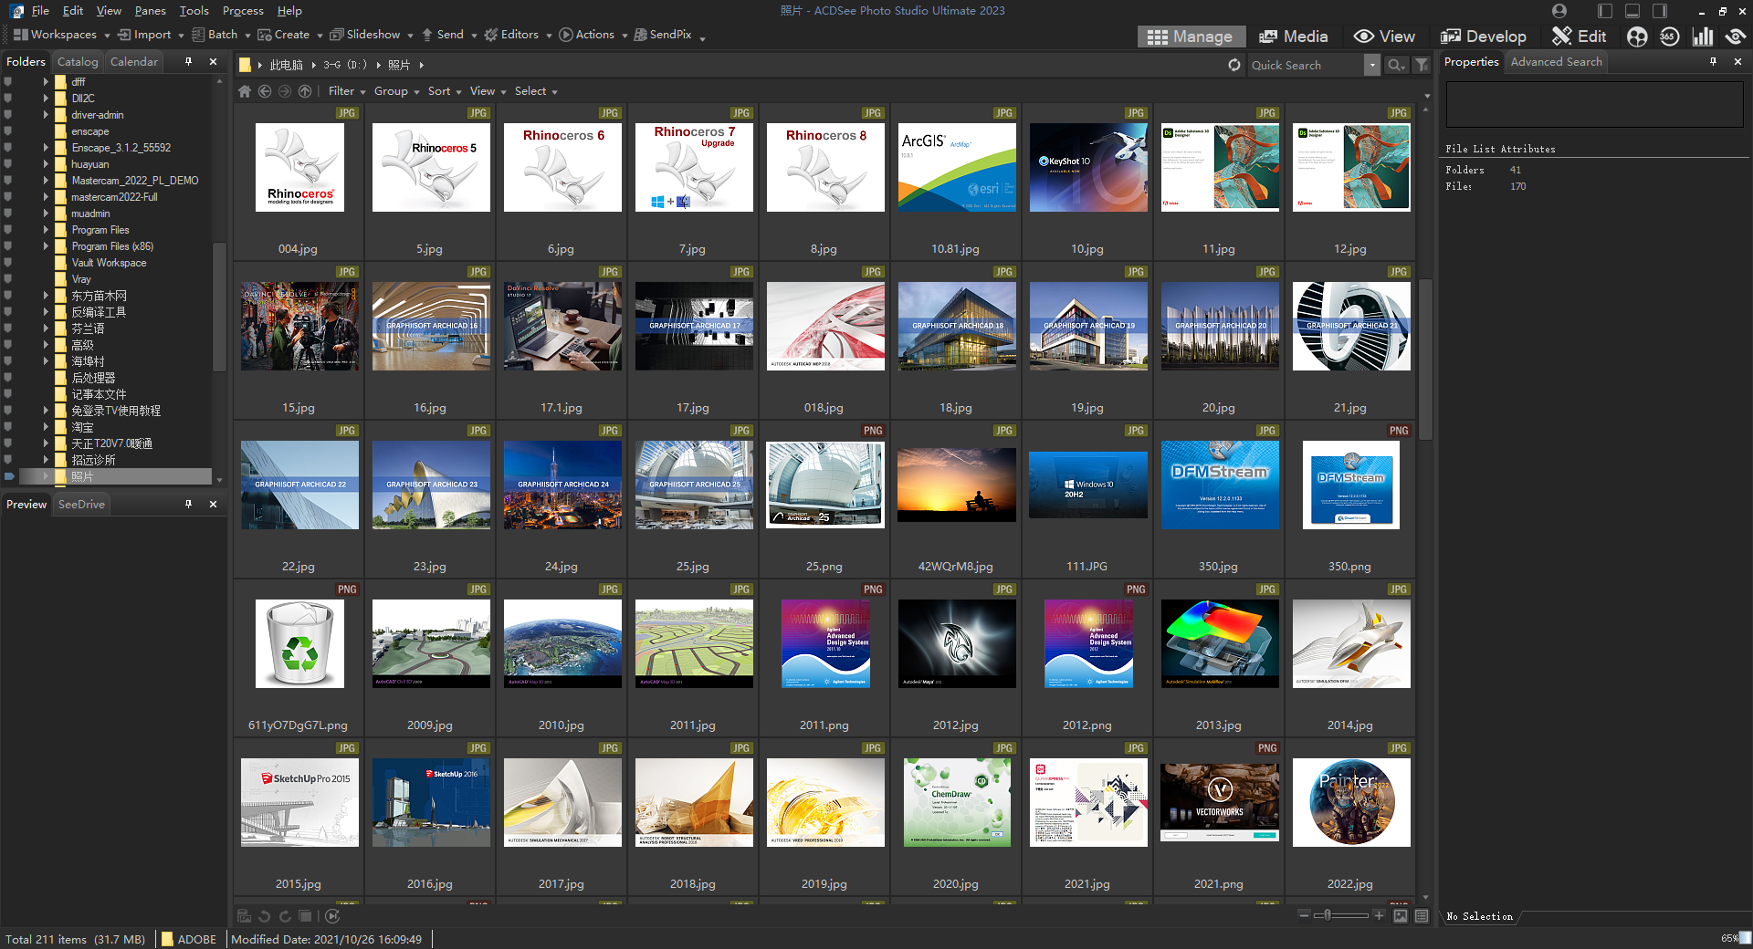Click the Back navigation arrow
Screen dimensions: 1753x949
(265, 91)
